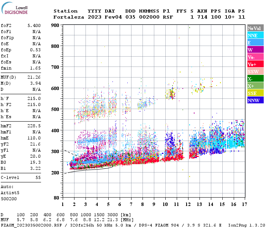
Task: Select the X+ light green legend swatch
Action: pos(255,86)
